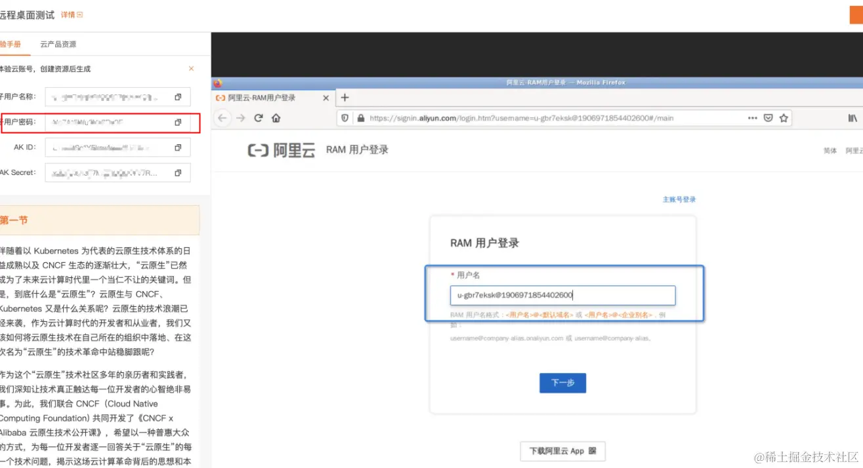Click the 下载阿里云 App button

tap(563, 451)
